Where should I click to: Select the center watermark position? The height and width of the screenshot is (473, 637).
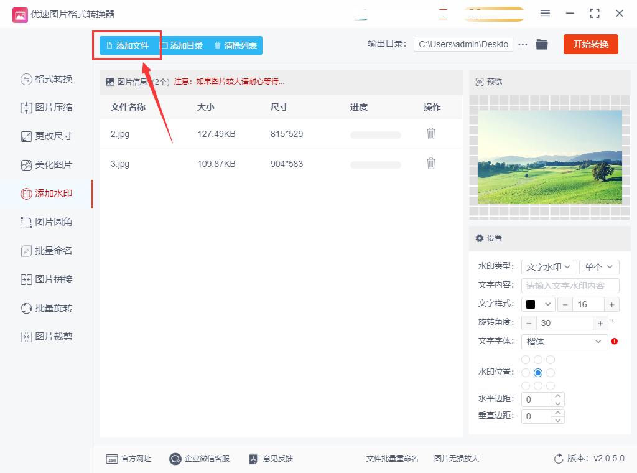(x=537, y=372)
